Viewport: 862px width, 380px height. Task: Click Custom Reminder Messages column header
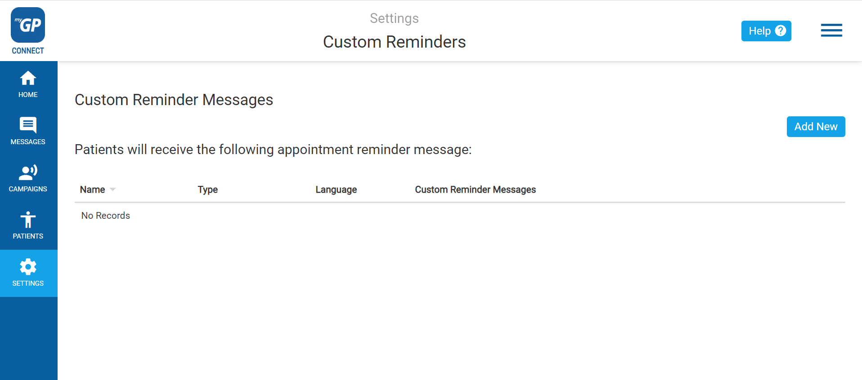click(x=476, y=190)
